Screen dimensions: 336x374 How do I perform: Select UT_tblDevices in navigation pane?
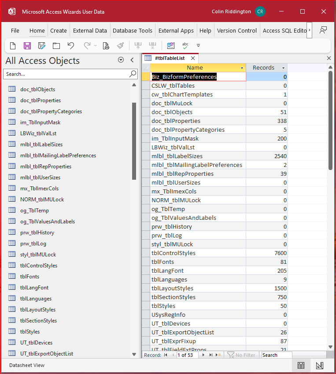coord(36,343)
